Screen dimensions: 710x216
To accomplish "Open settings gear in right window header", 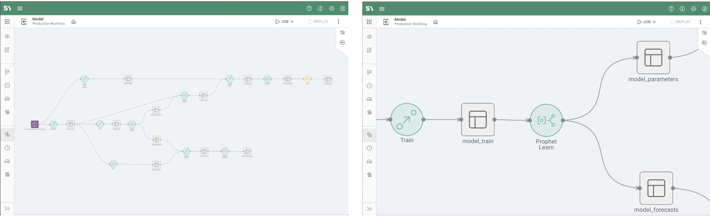I will click(694, 9).
